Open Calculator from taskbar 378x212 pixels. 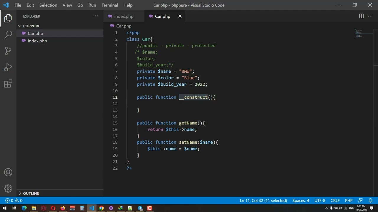point(82,208)
